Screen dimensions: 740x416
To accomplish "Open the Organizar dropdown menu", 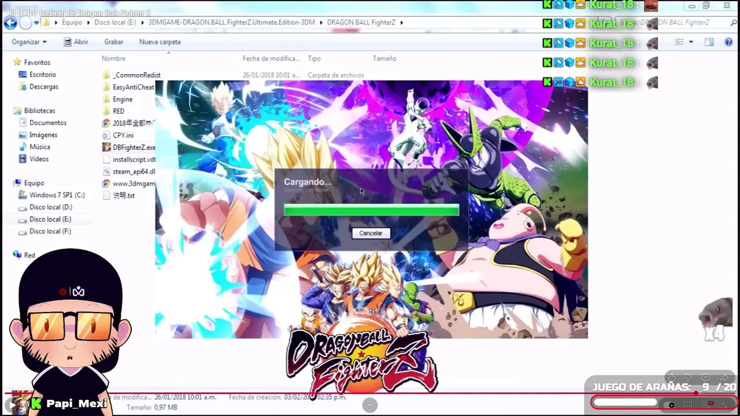I will tap(29, 42).
